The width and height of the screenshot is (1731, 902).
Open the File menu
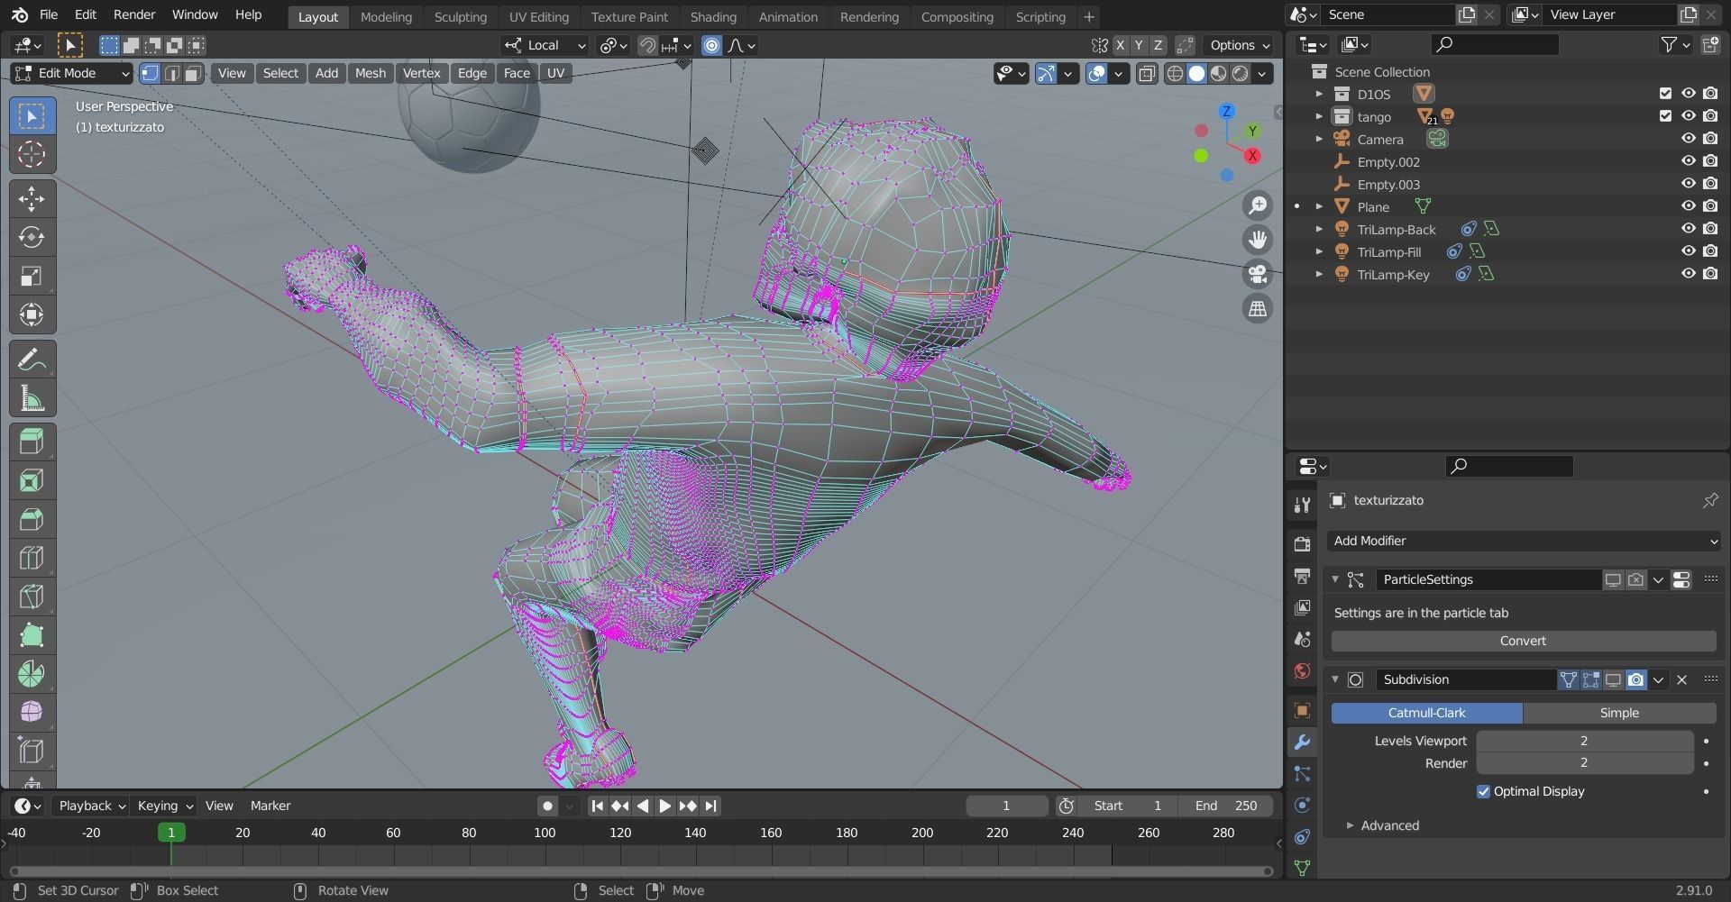tap(49, 15)
